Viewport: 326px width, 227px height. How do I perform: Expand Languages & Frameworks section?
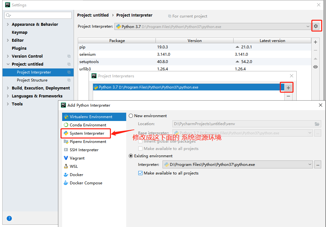[x=8, y=96]
